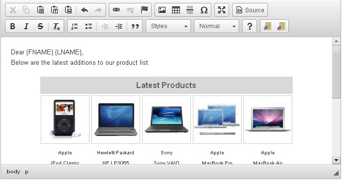This screenshot has height=181, width=343.
Task: Toggle bold formatting
Action: tap(13, 26)
